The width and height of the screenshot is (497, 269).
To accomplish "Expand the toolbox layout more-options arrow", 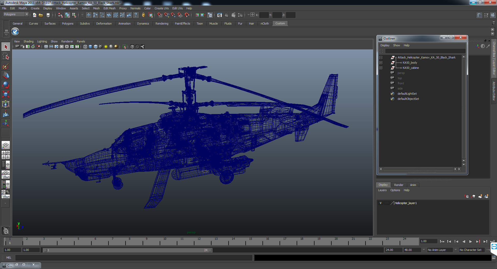I will [5, 204].
